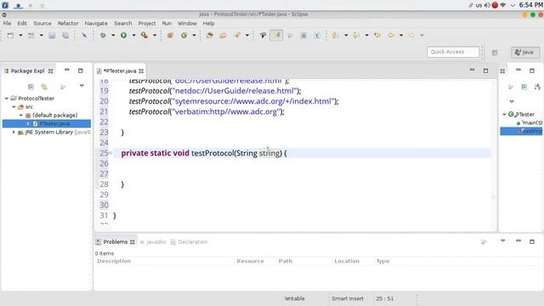Click the Open Type toolbar icon

[210, 36]
